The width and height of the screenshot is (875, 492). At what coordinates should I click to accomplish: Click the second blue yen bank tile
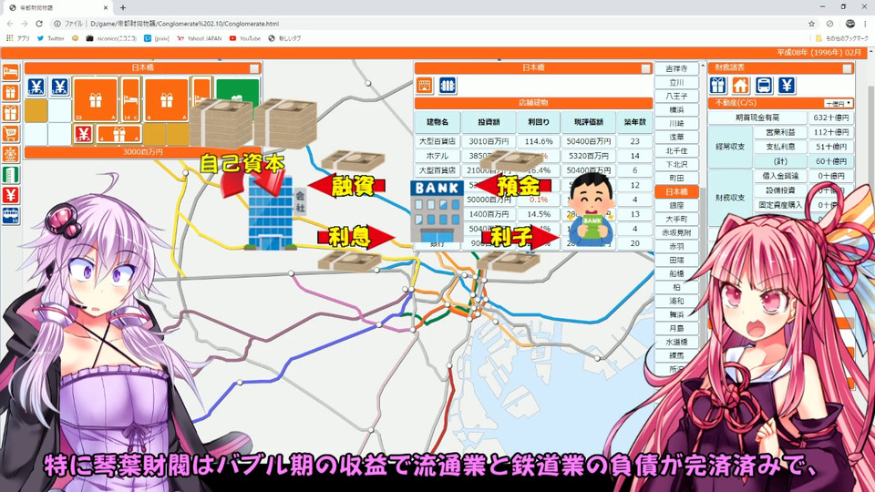coord(60,87)
